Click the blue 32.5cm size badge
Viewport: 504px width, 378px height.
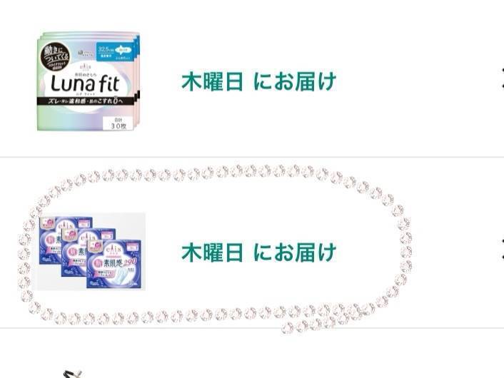coord(115,52)
